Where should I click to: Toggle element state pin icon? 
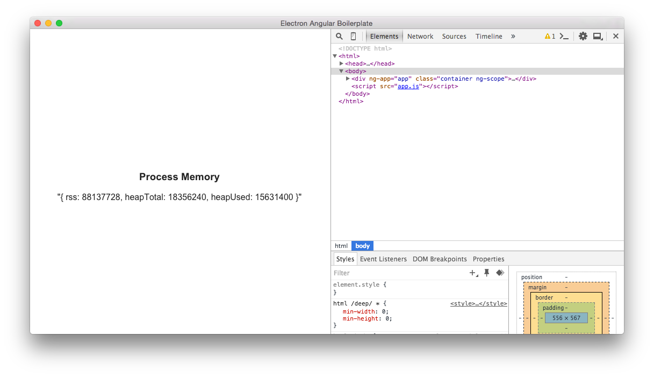[x=487, y=273]
